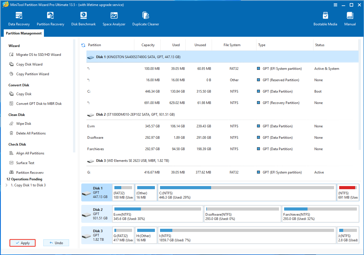Screen dimensions: 364x255
Task: Open the Partition Recovery tool
Action: [50, 18]
